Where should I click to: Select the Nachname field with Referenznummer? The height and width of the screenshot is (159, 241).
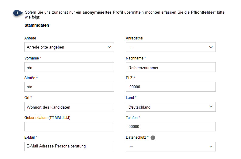pos(170,67)
